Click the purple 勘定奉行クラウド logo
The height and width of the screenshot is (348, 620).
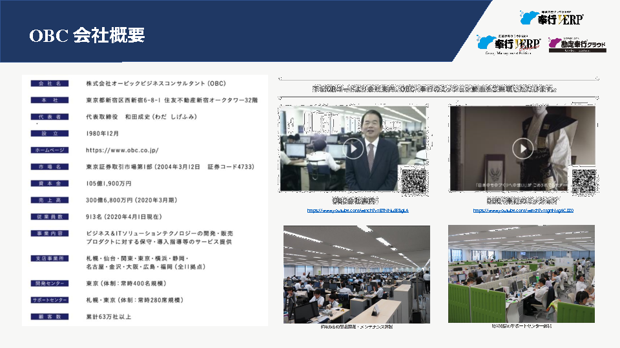point(577,44)
